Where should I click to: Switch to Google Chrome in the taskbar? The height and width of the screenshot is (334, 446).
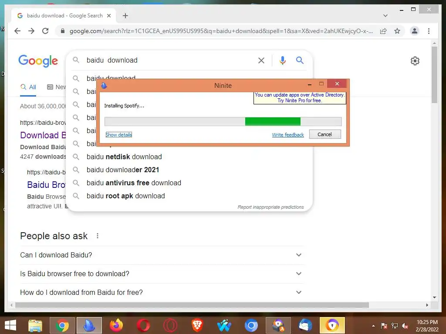[62, 325]
